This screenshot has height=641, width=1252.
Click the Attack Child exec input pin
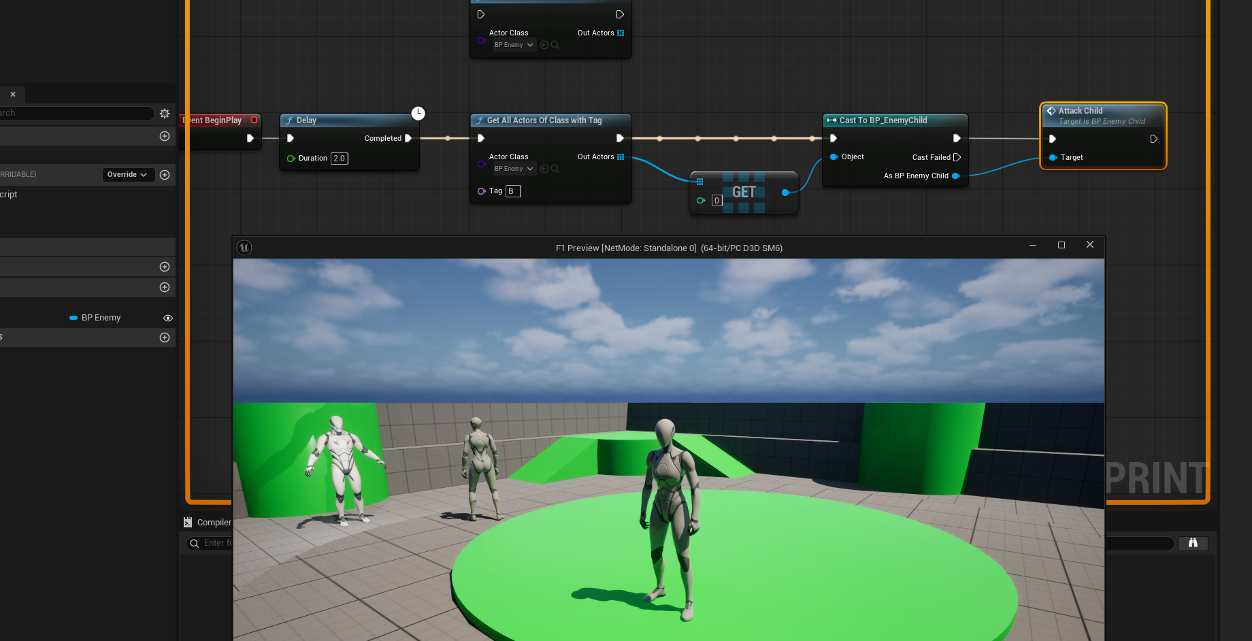coord(1053,139)
